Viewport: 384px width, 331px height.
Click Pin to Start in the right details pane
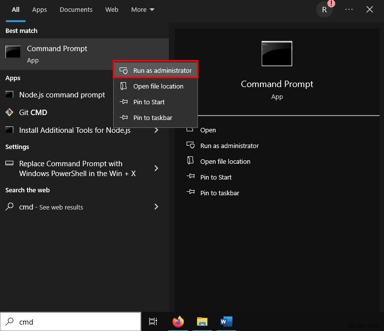click(x=216, y=177)
